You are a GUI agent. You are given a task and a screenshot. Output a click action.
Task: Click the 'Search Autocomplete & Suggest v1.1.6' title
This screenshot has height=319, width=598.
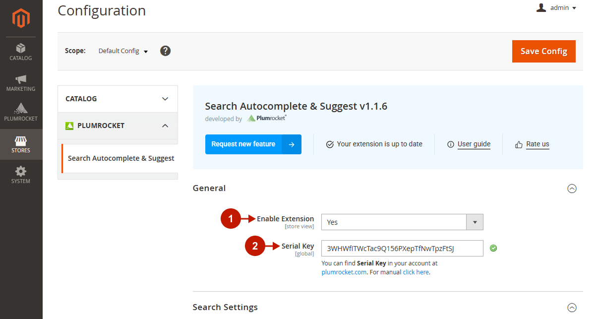(296, 106)
